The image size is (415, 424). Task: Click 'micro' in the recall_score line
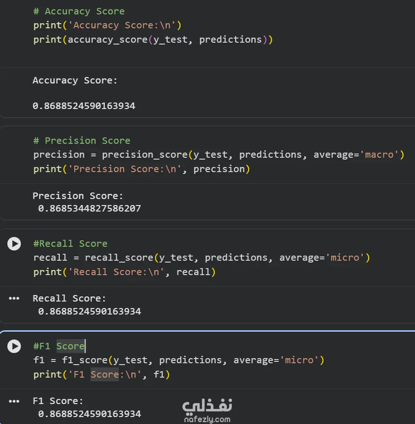344,257
